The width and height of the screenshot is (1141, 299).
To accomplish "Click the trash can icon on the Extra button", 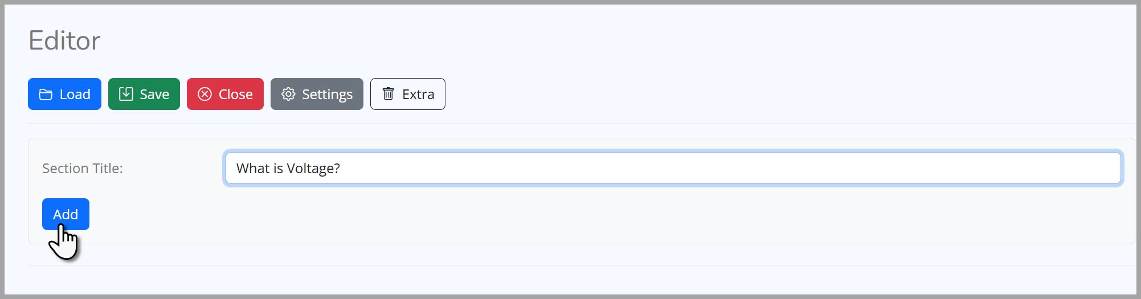I will [388, 93].
